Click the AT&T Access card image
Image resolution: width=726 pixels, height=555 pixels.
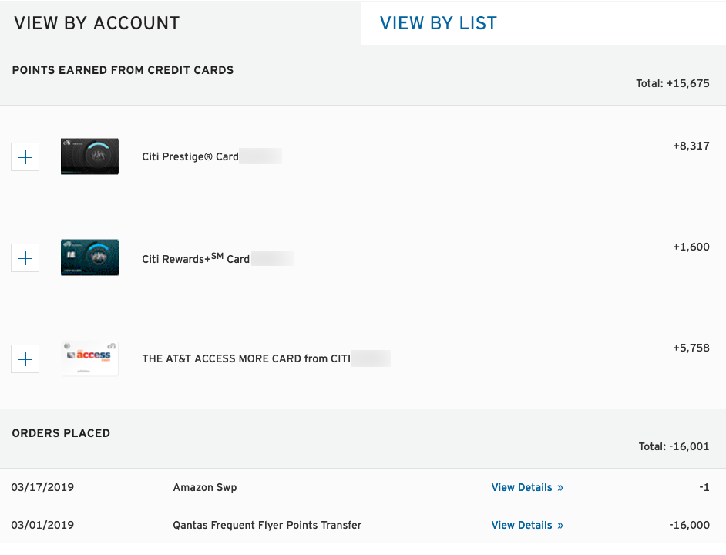coord(89,358)
